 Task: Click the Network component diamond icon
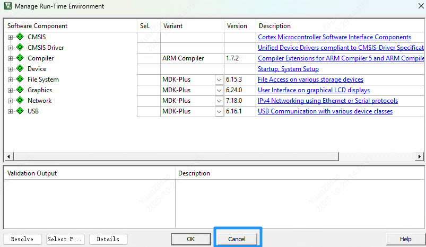pos(20,101)
